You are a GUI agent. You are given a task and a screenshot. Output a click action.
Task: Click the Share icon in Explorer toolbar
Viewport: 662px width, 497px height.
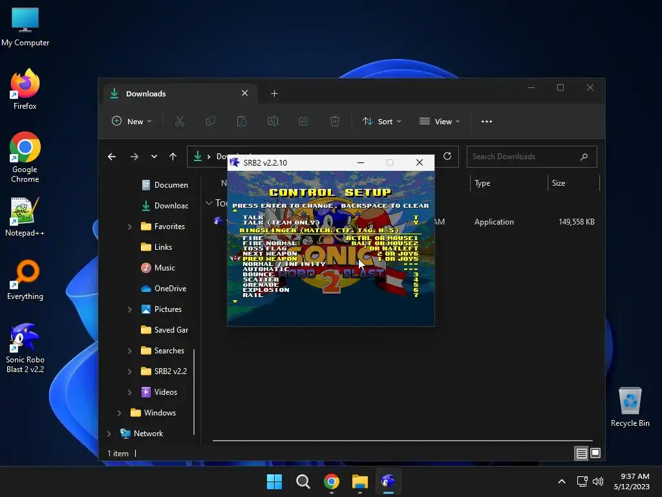[x=304, y=121]
